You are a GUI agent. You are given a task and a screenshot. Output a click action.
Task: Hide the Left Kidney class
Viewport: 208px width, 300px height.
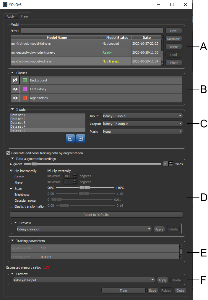pos(15,89)
